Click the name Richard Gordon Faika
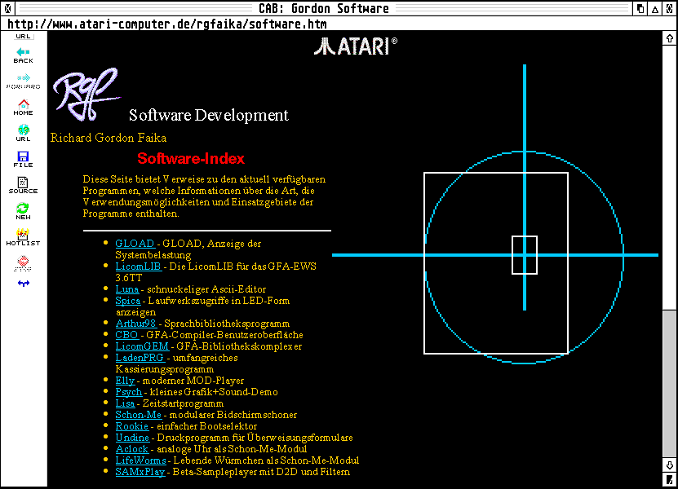 [108, 138]
